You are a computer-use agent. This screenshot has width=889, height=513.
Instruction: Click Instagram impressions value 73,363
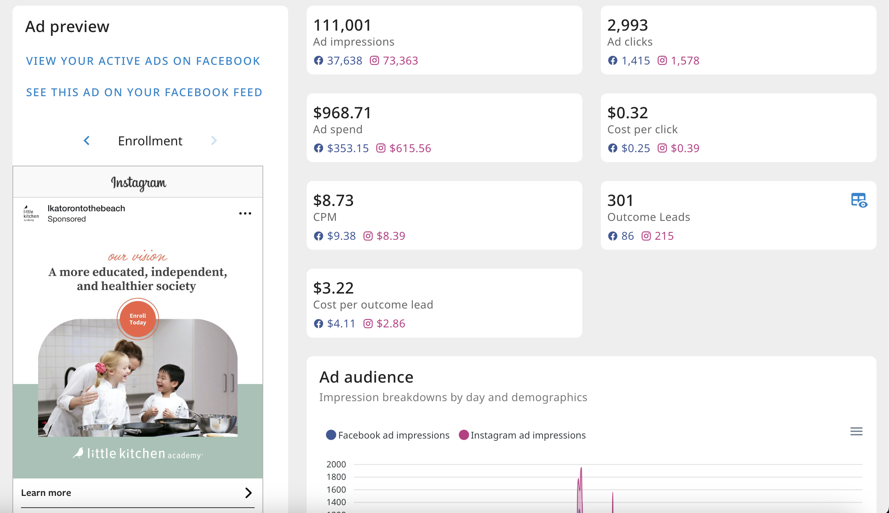pyautogui.click(x=400, y=61)
